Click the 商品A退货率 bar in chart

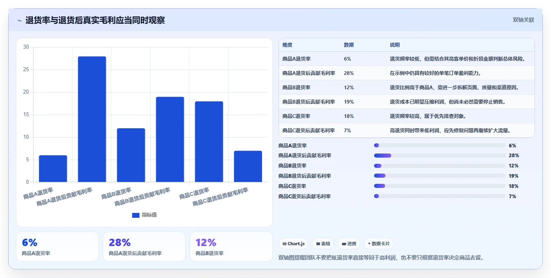[x=53, y=169]
